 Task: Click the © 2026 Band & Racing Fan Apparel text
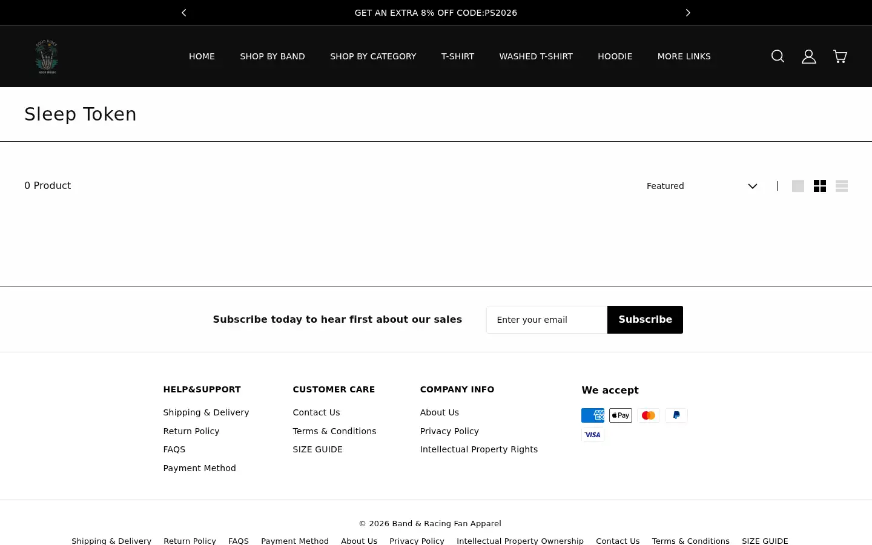tap(430, 524)
